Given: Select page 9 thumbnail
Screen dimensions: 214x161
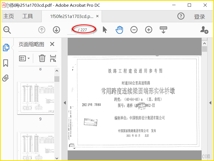Looking at the screenshot, I should click(x=36, y=98).
